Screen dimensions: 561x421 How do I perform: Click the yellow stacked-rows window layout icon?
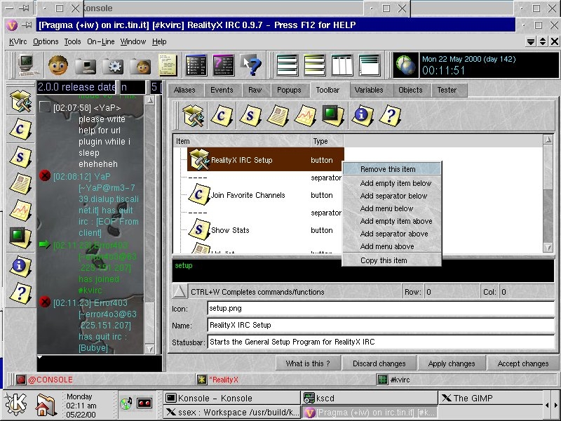(x=315, y=65)
